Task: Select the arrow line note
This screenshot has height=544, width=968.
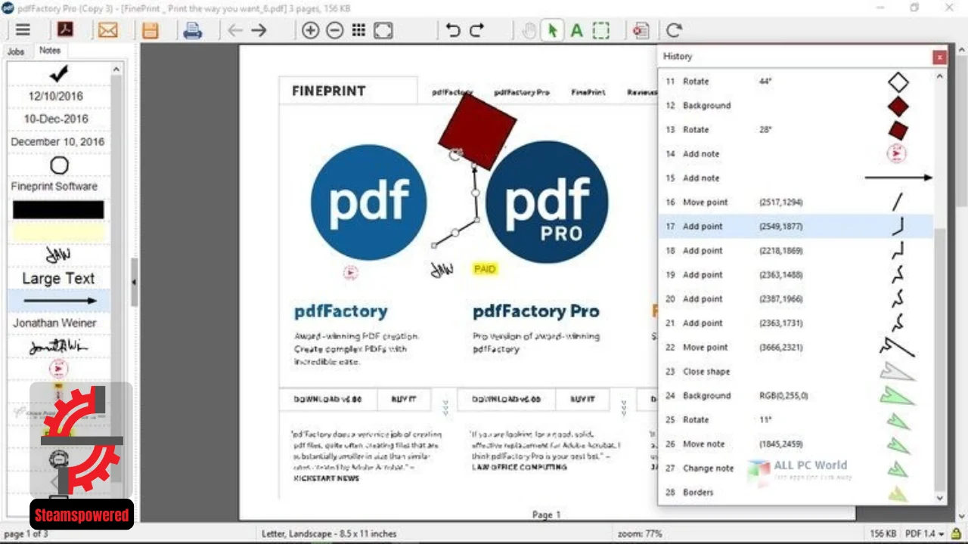Action: click(x=59, y=301)
